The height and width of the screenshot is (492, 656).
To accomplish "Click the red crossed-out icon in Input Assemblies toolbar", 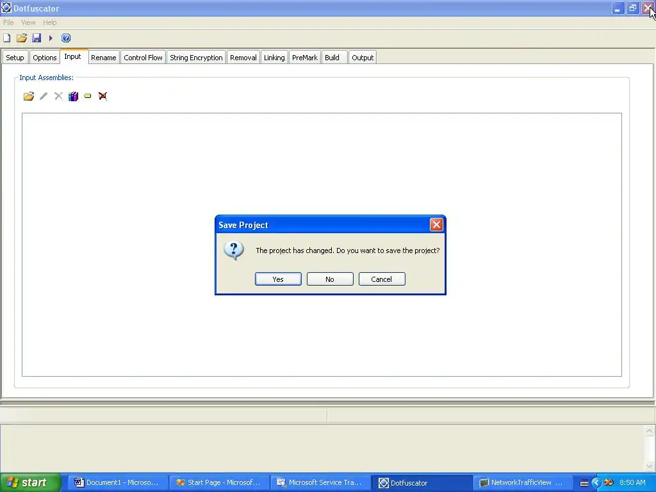I will tap(102, 96).
